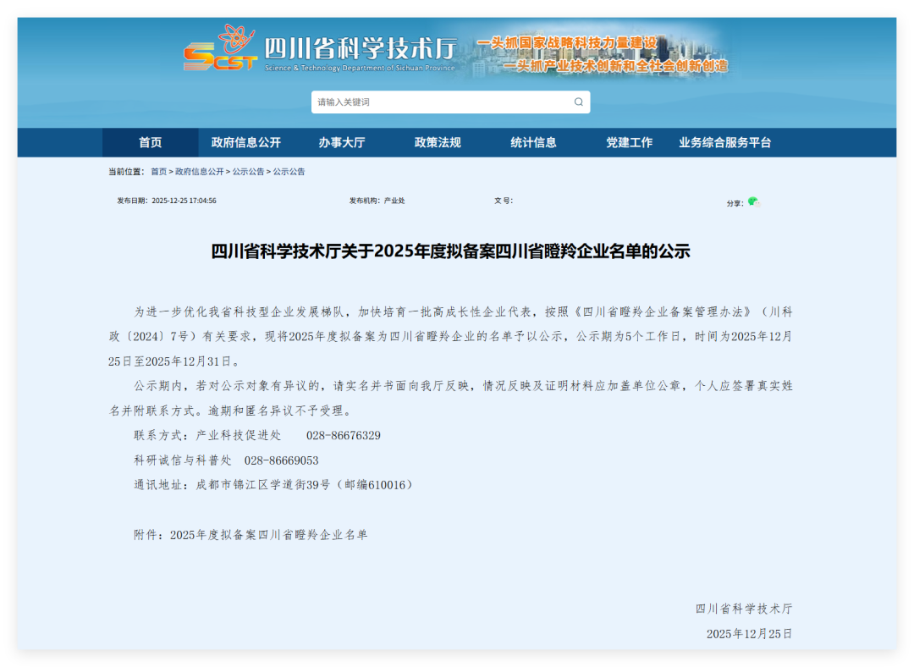Select 政策法规 from the main menu

coord(438,143)
